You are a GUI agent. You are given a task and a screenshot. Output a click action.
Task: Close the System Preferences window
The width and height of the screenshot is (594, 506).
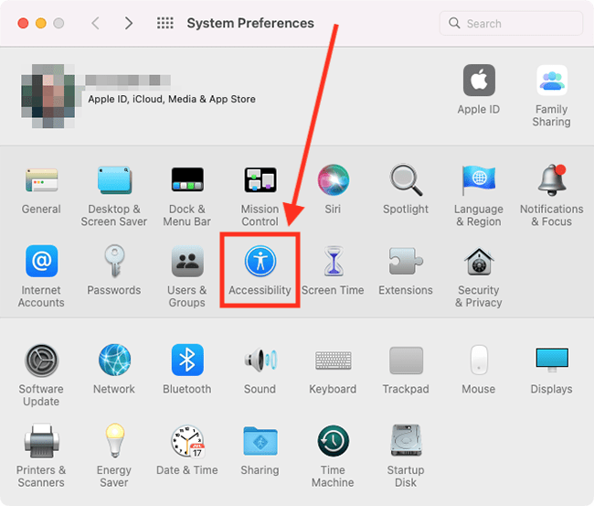(x=23, y=24)
